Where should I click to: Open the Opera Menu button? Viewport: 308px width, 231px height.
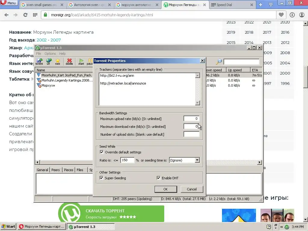click(x=9, y=3)
